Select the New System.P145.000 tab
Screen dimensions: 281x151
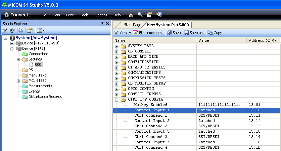168,25
